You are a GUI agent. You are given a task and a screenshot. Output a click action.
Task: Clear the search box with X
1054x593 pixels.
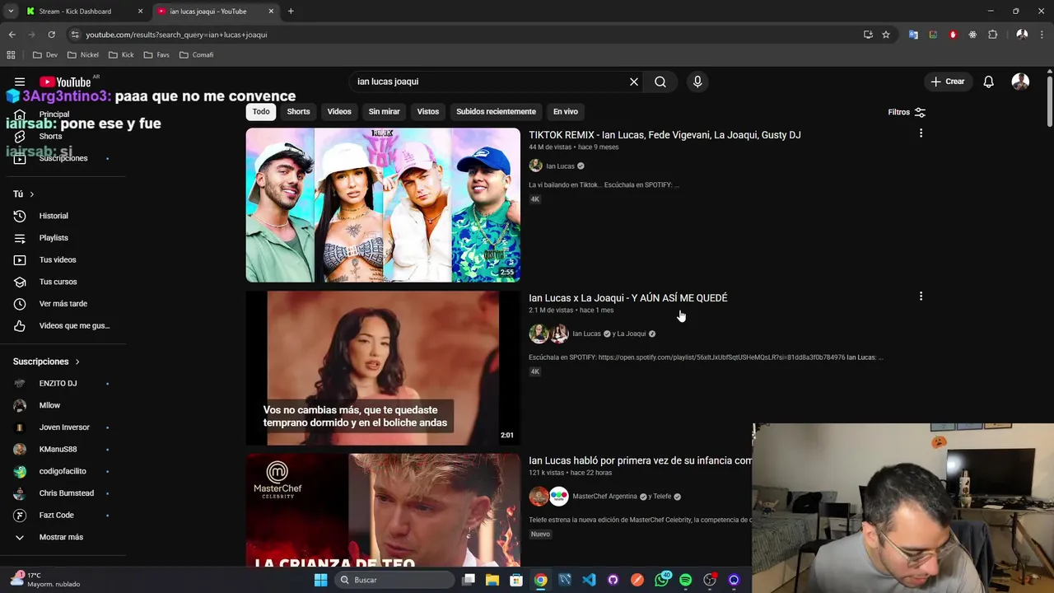pos(634,82)
